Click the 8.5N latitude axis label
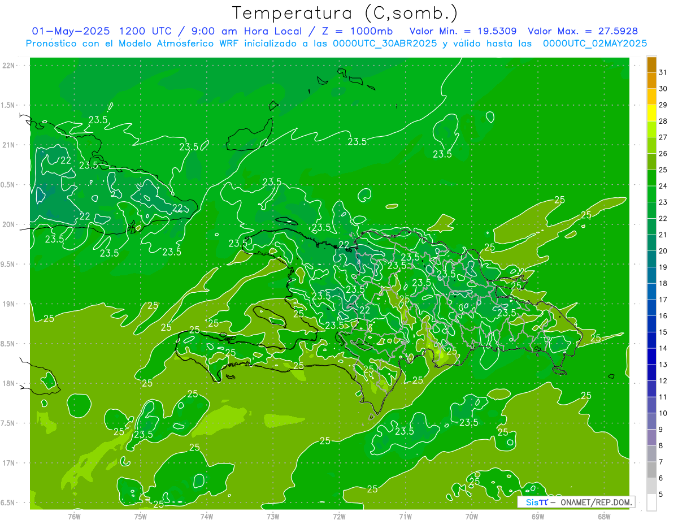Image resolution: width=678 pixels, height=524 pixels. [x=8, y=344]
